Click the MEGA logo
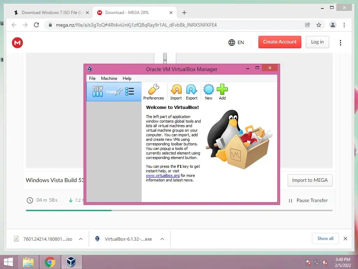 click(17, 42)
